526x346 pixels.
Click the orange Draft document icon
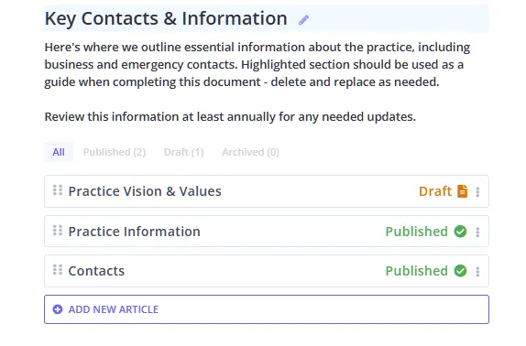tap(462, 191)
